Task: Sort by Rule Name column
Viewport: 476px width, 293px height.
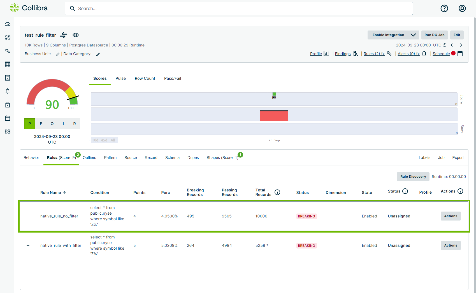Action: 53,193
